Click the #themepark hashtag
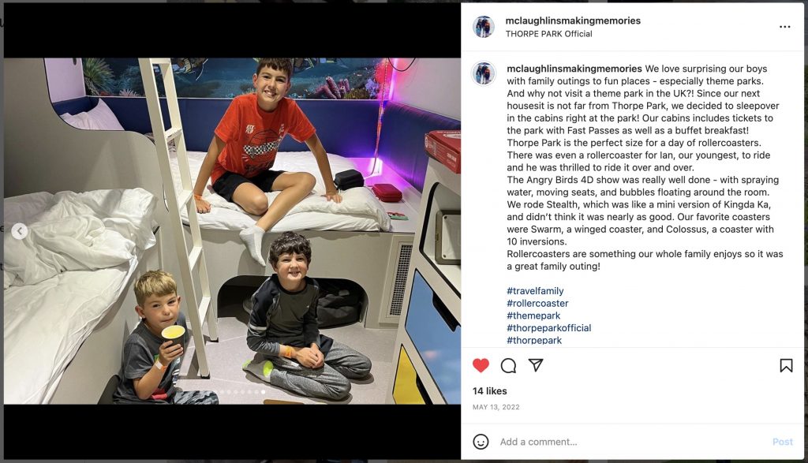 533,316
